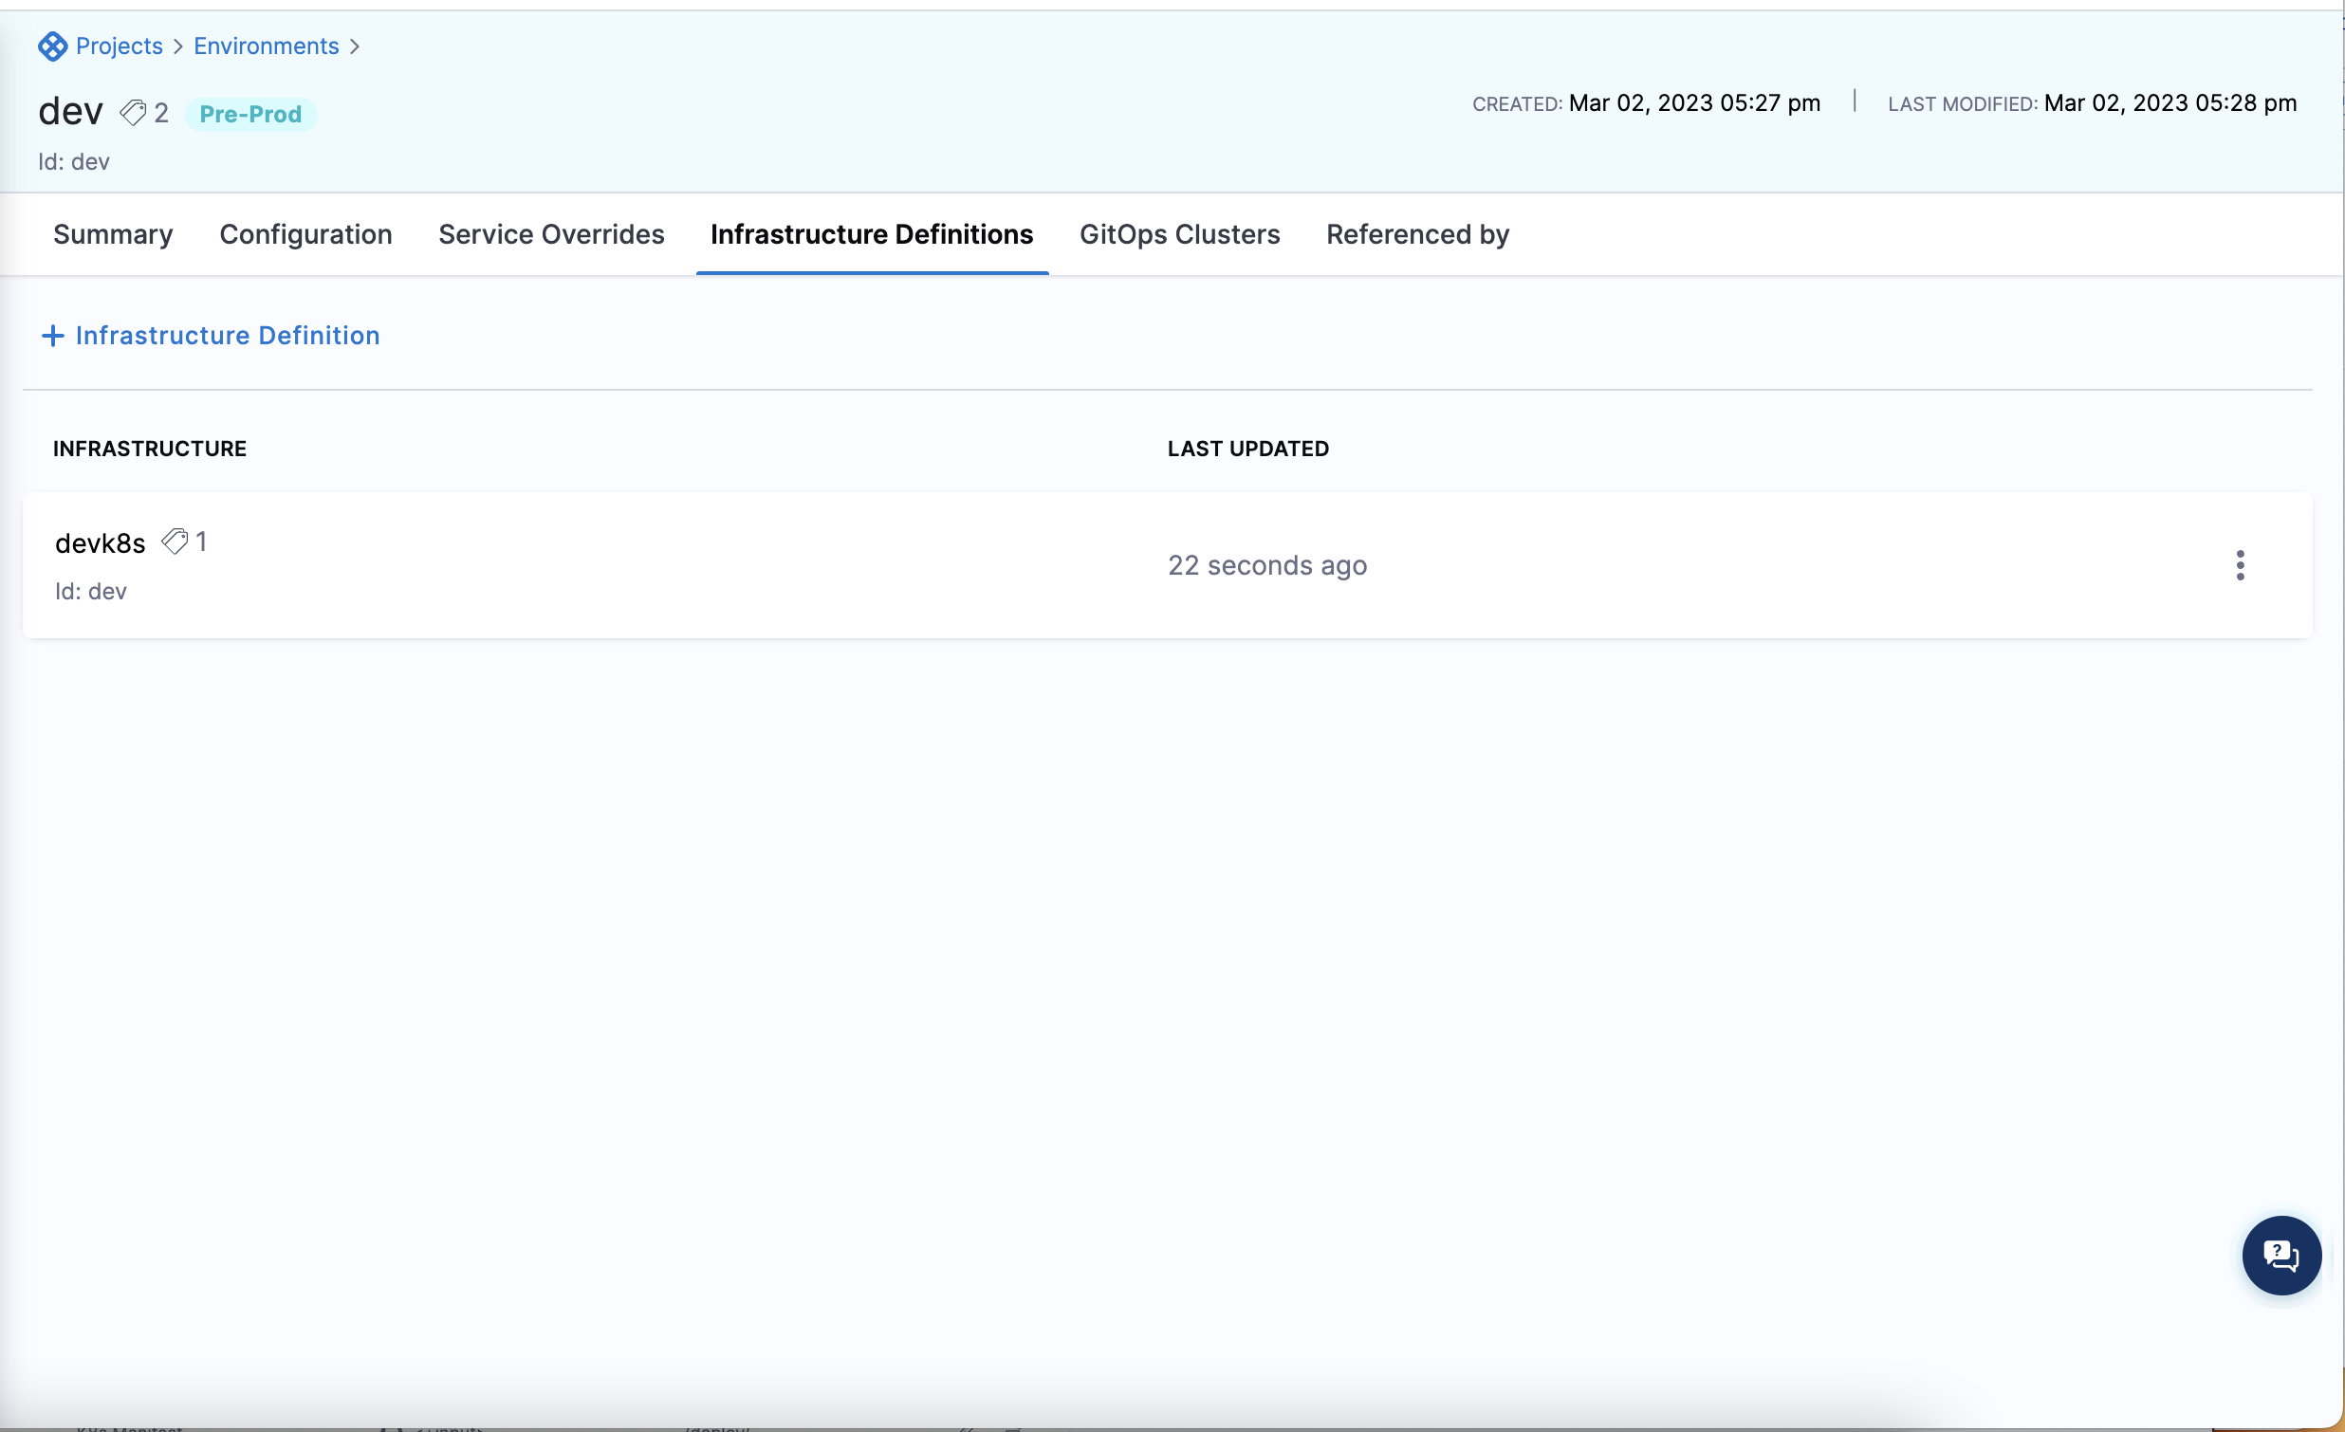Click the Harness project logo icon
2345x1432 pixels.
(52, 46)
